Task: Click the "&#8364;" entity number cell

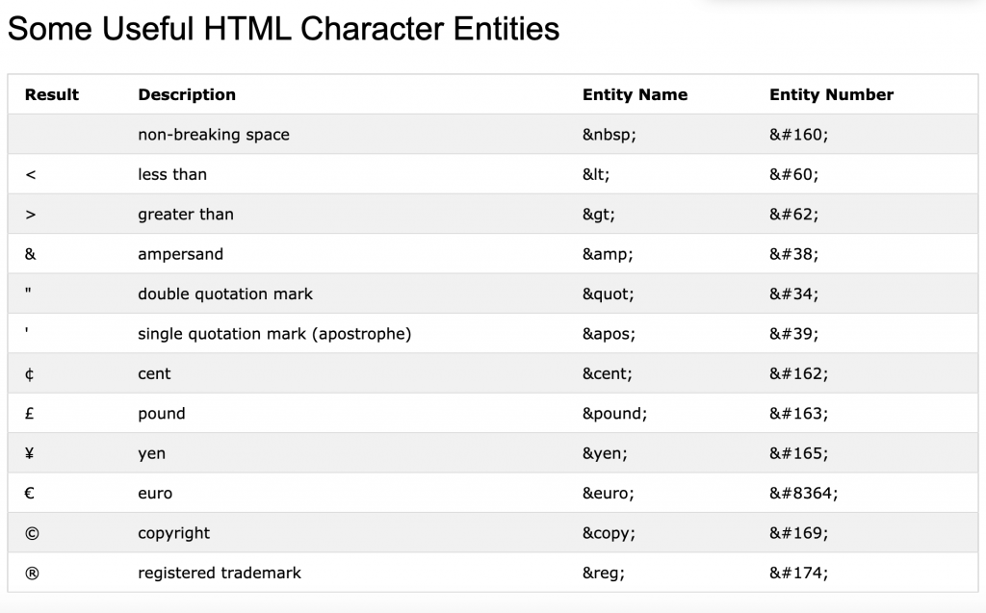Action: pyautogui.click(x=804, y=494)
